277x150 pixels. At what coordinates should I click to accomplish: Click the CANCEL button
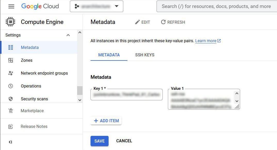124,141
